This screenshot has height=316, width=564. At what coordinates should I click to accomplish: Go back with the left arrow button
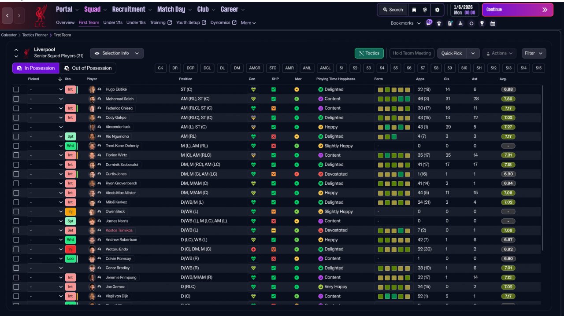click(7, 15)
